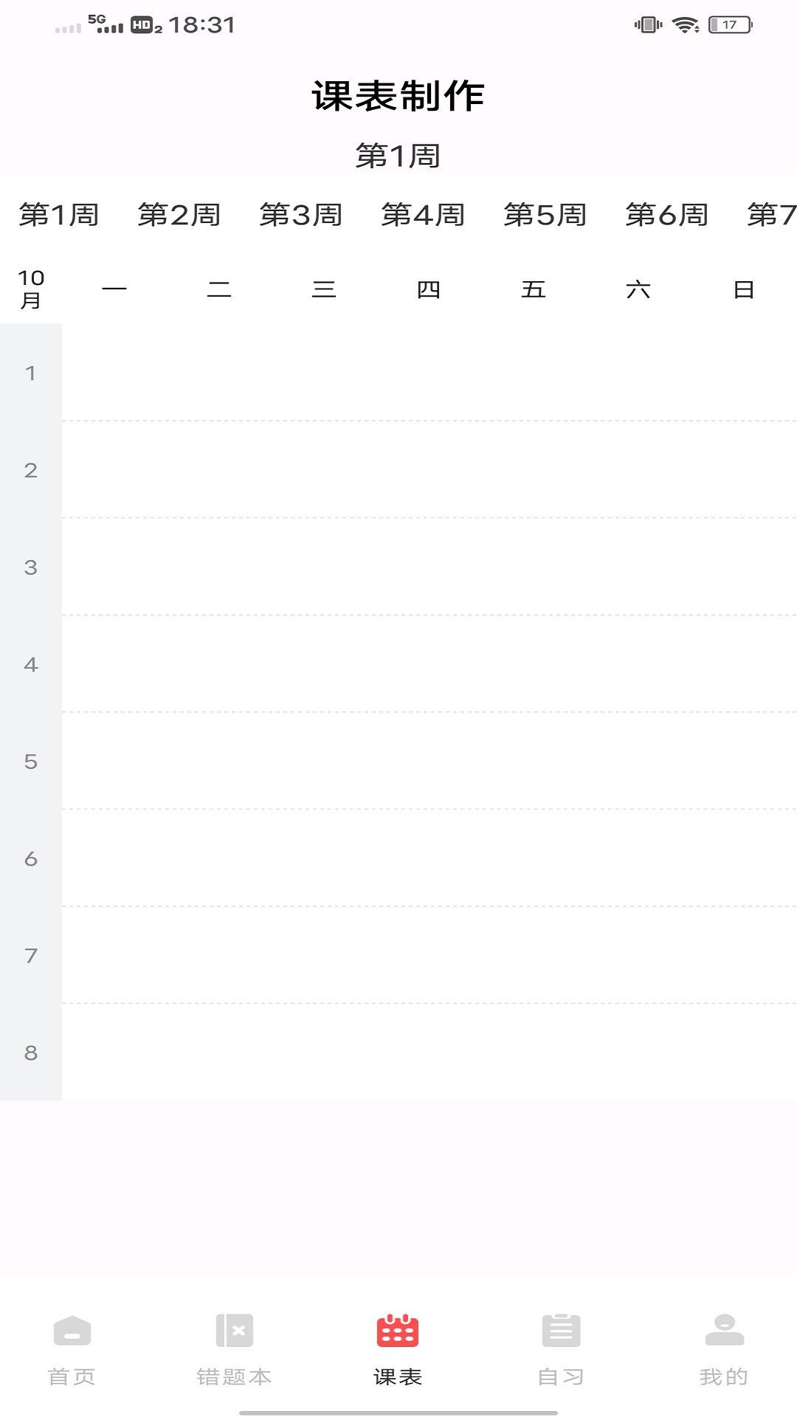Tap the Wi-Fi status icon
Image resolution: width=797 pixels, height=1417 pixels.
(686, 25)
